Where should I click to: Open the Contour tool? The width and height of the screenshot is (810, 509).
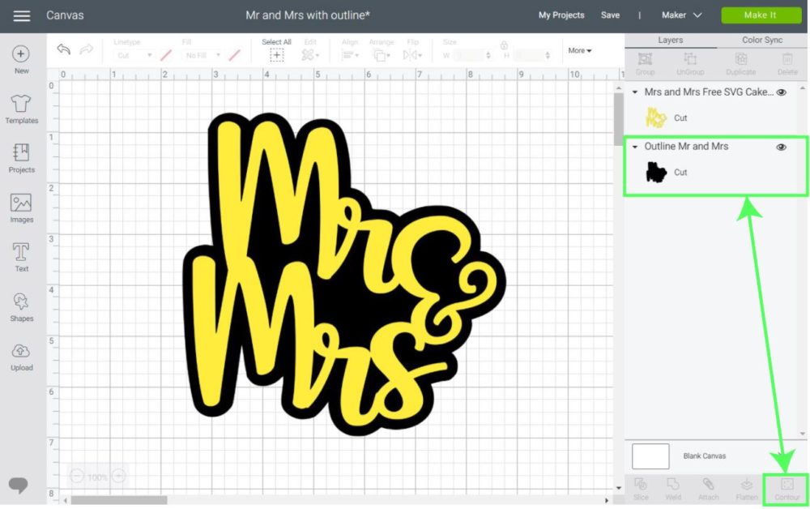tap(787, 489)
